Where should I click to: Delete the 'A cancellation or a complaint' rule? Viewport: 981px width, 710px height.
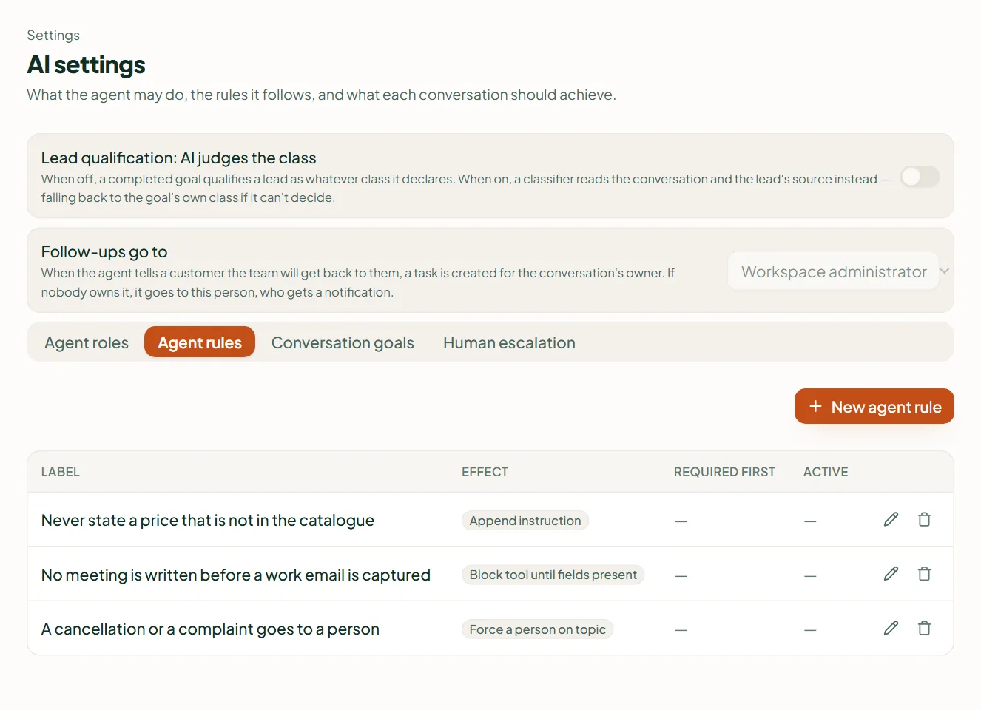point(924,628)
